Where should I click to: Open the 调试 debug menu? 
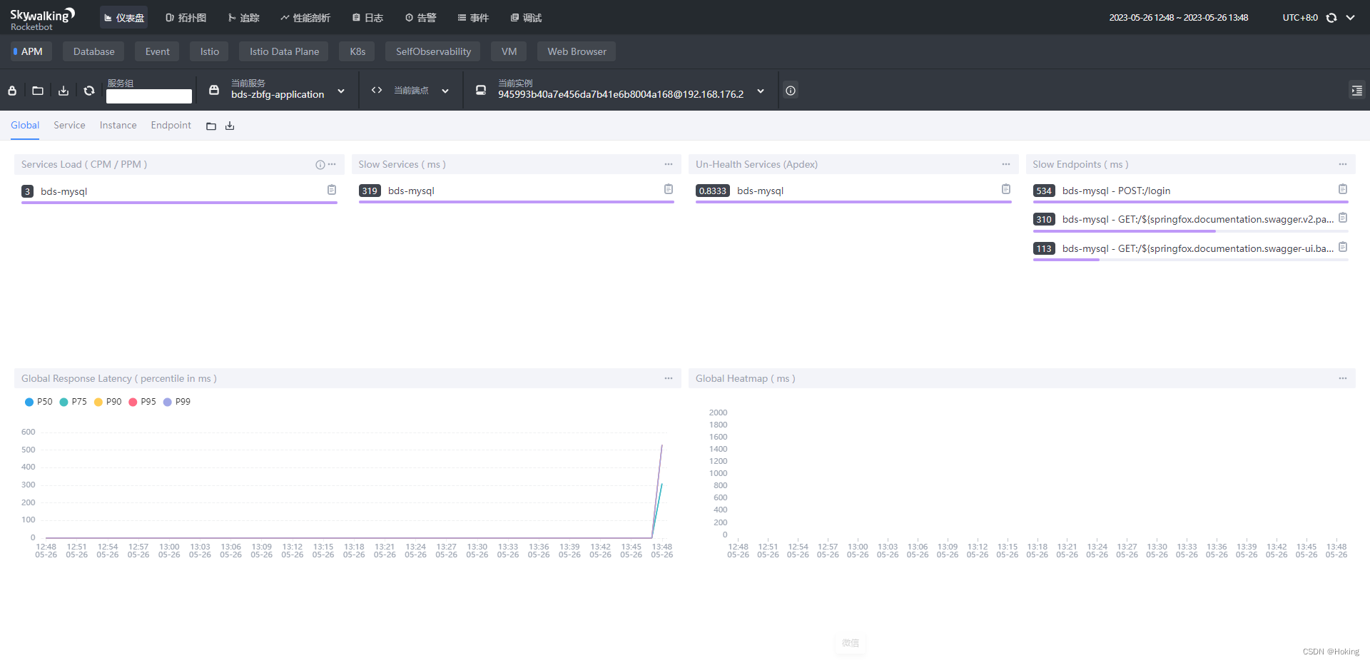[527, 18]
